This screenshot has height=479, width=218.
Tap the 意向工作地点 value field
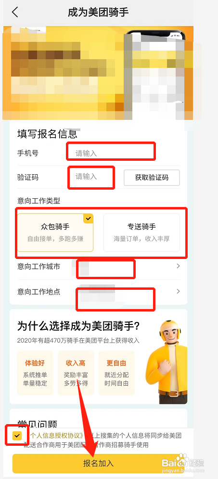click(115, 299)
